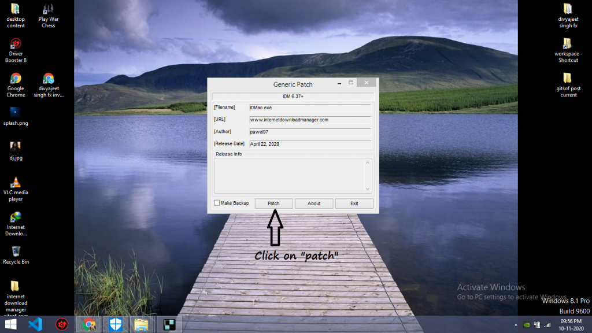Open the Windows Start button
Viewport: 592px width, 333px height.
click(10, 324)
